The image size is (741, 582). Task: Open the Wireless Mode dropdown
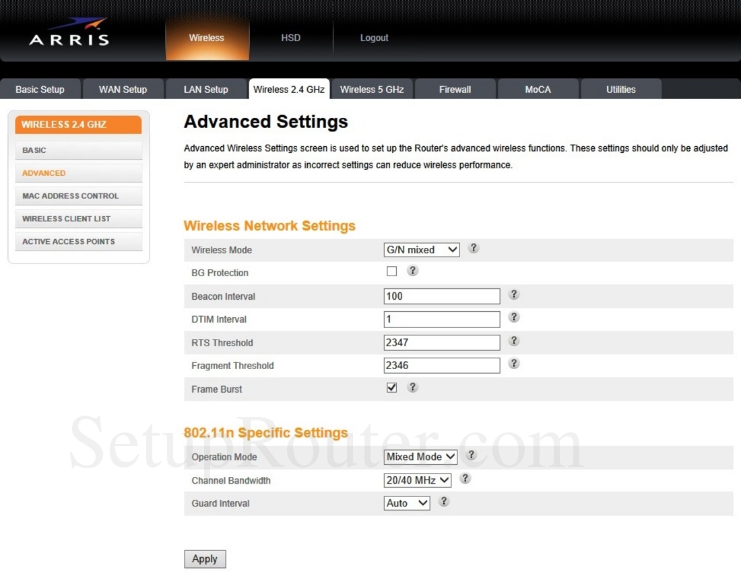pyautogui.click(x=421, y=249)
